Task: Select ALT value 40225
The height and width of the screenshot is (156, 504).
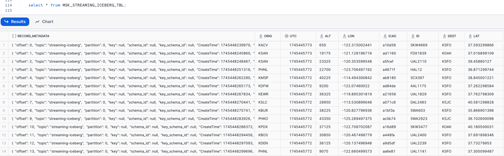Action: 327,78
